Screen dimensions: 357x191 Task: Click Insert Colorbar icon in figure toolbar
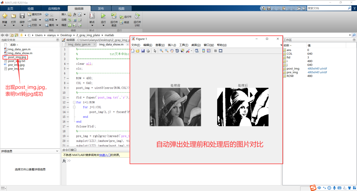pos(203,51)
